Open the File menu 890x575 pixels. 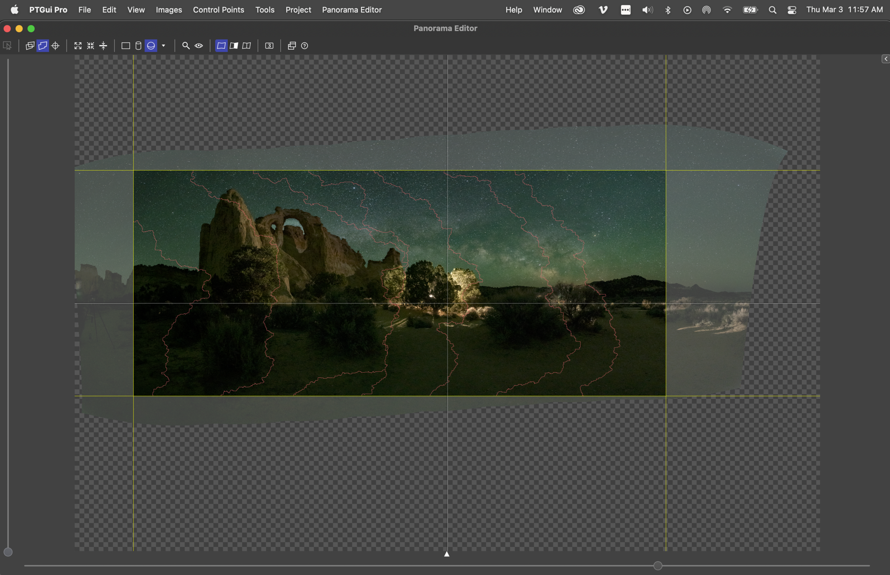(x=84, y=10)
